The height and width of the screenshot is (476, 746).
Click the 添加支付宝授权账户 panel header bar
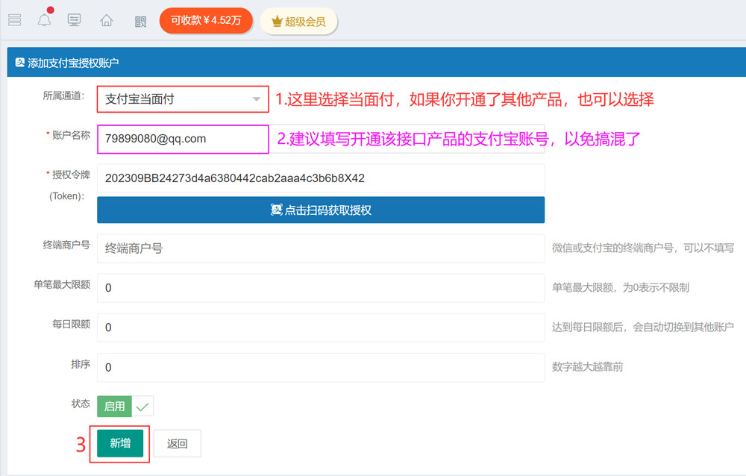click(x=373, y=63)
